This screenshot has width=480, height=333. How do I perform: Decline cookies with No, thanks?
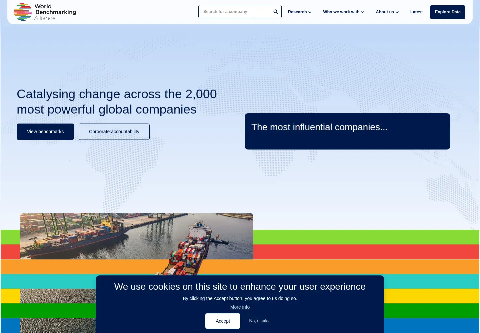(x=259, y=321)
